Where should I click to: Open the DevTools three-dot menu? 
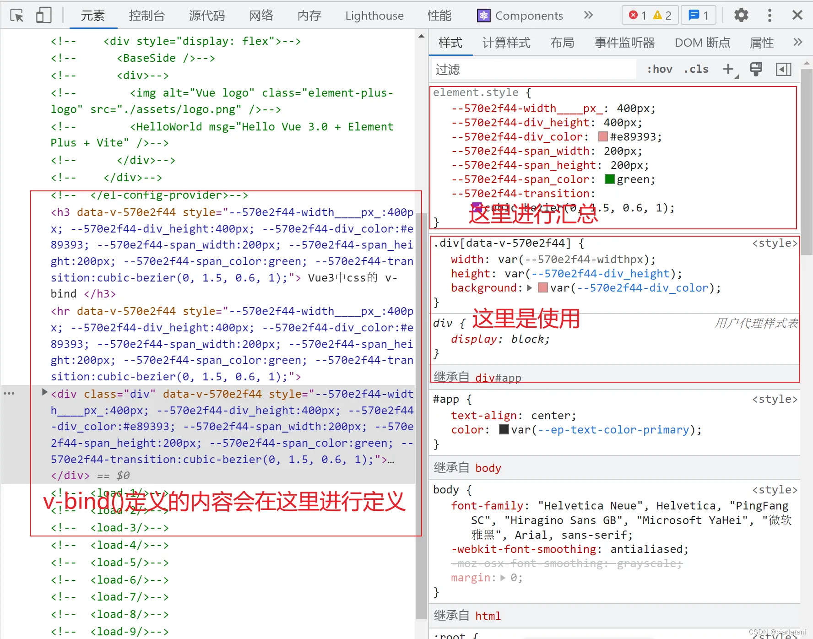pos(770,16)
